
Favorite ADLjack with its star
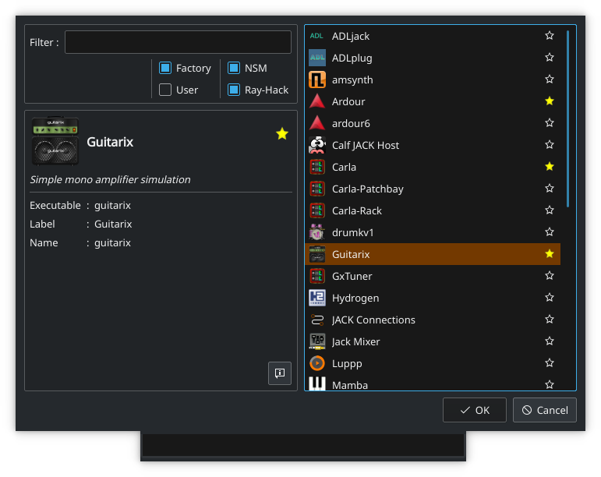pyautogui.click(x=550, y=36)
